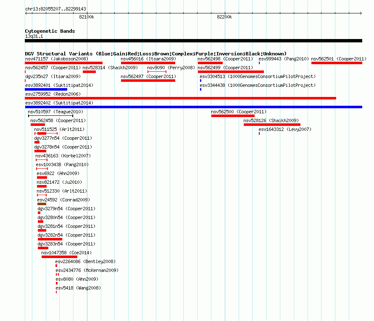
Task: Click the dgv3277n54 (Cooper2011) label
Action: point(63,138)
